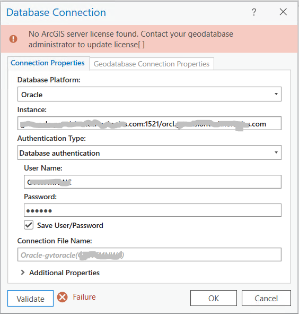Click the license error message banner
This screenshot has height=314, width=299.
[149, 39]
